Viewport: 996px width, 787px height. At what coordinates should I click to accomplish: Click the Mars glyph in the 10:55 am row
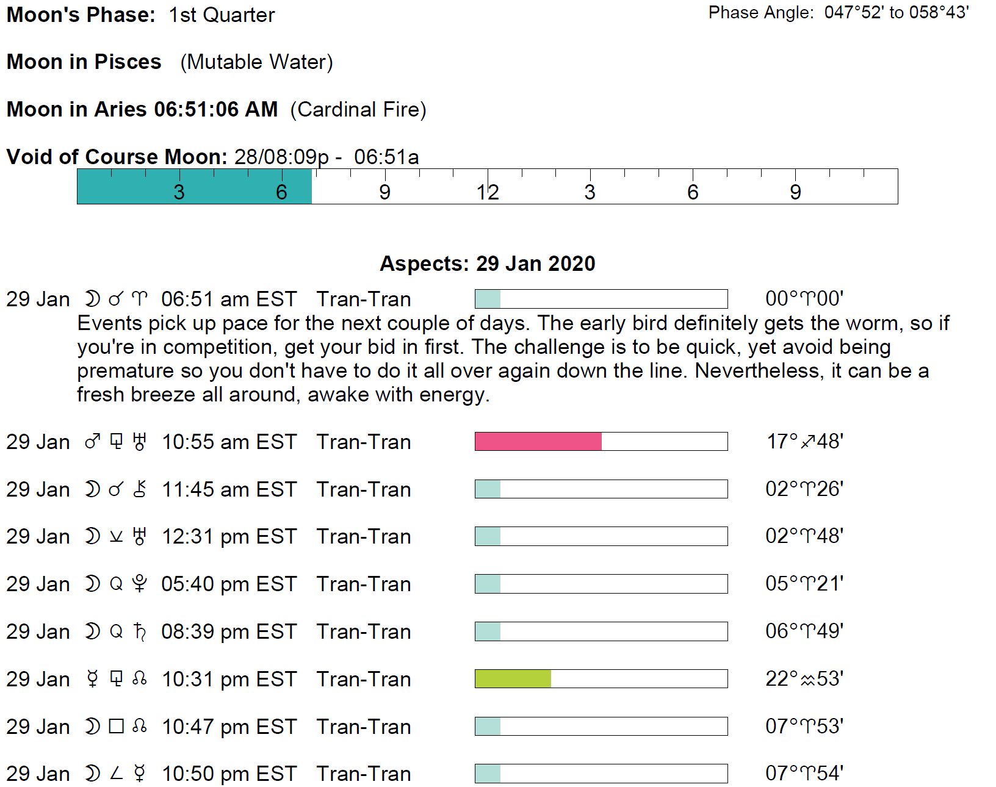[92, 442]
